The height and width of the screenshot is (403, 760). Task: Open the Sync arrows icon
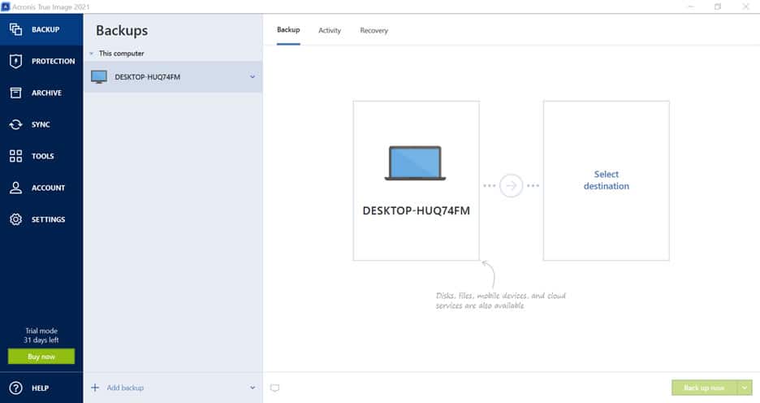pos(15,124)
